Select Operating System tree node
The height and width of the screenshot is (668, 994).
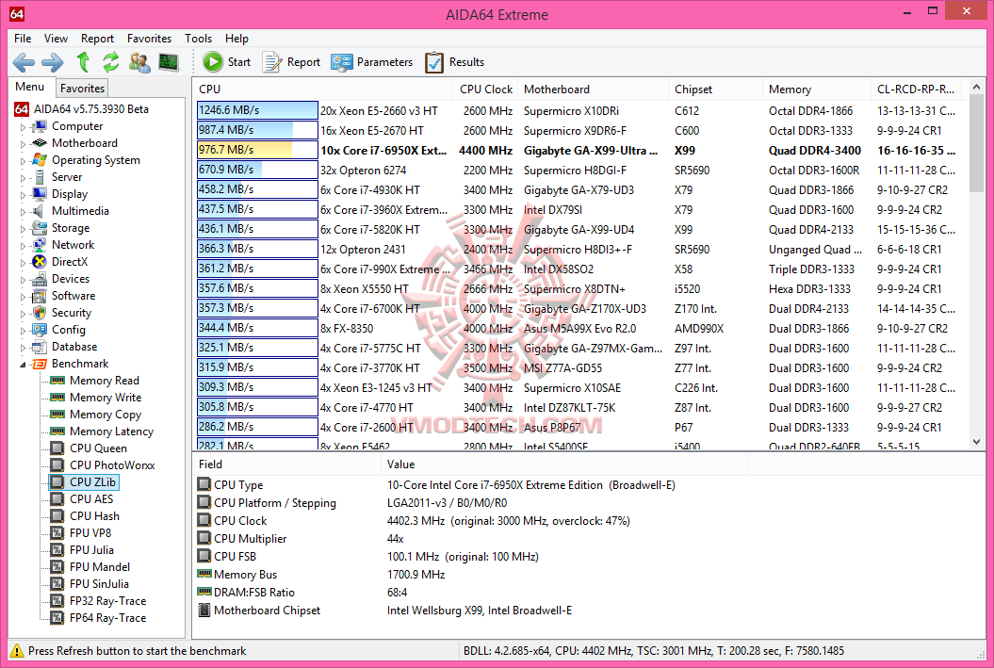(96, 160)
